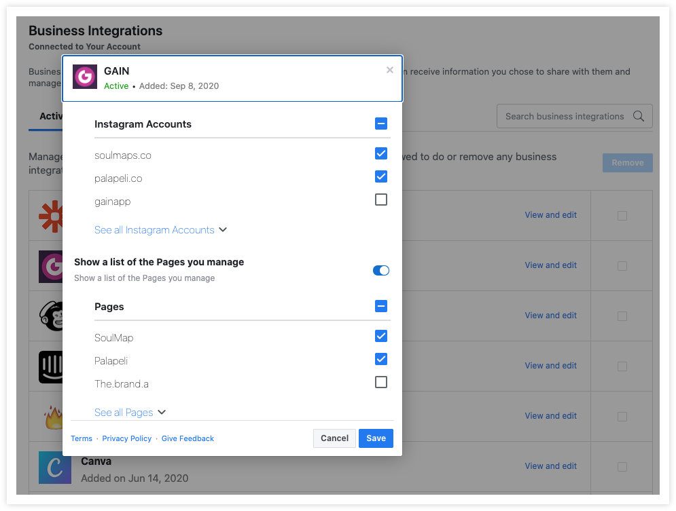Open the Terms link
Image resolution: width=676 pixels, height=511 pixels.
coord(82,438)
